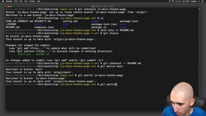Open the volume control menu

coord(180,1)
